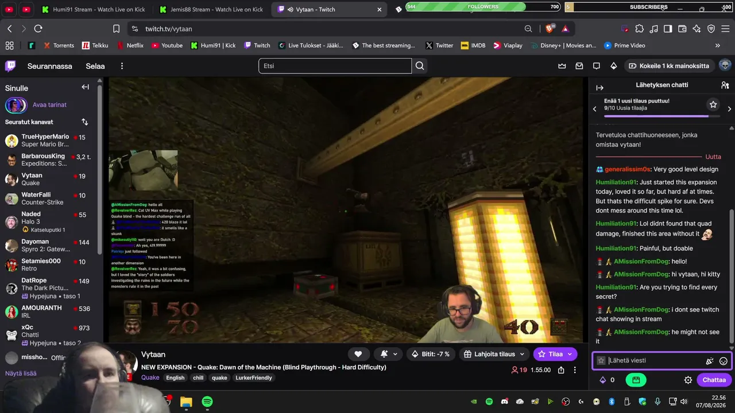Viewport: 735px width, 413px height.
Task: Go to the previous chat goal banner
Action: coord(594,108)
